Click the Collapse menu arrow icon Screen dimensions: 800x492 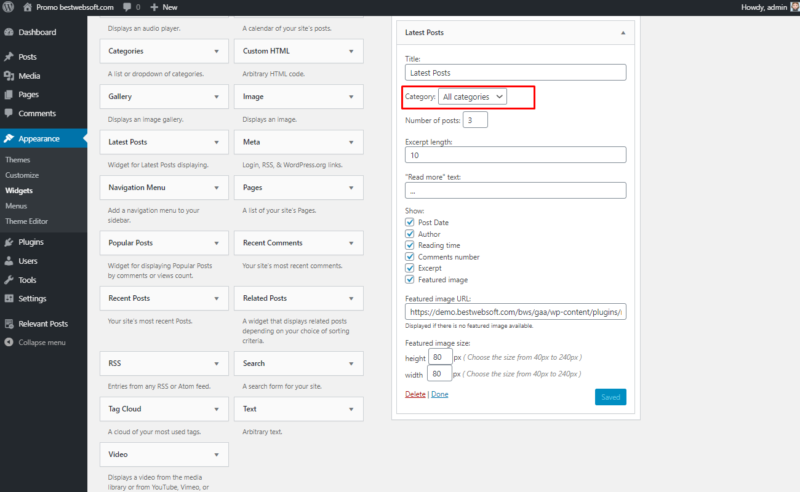pos(9,343)
